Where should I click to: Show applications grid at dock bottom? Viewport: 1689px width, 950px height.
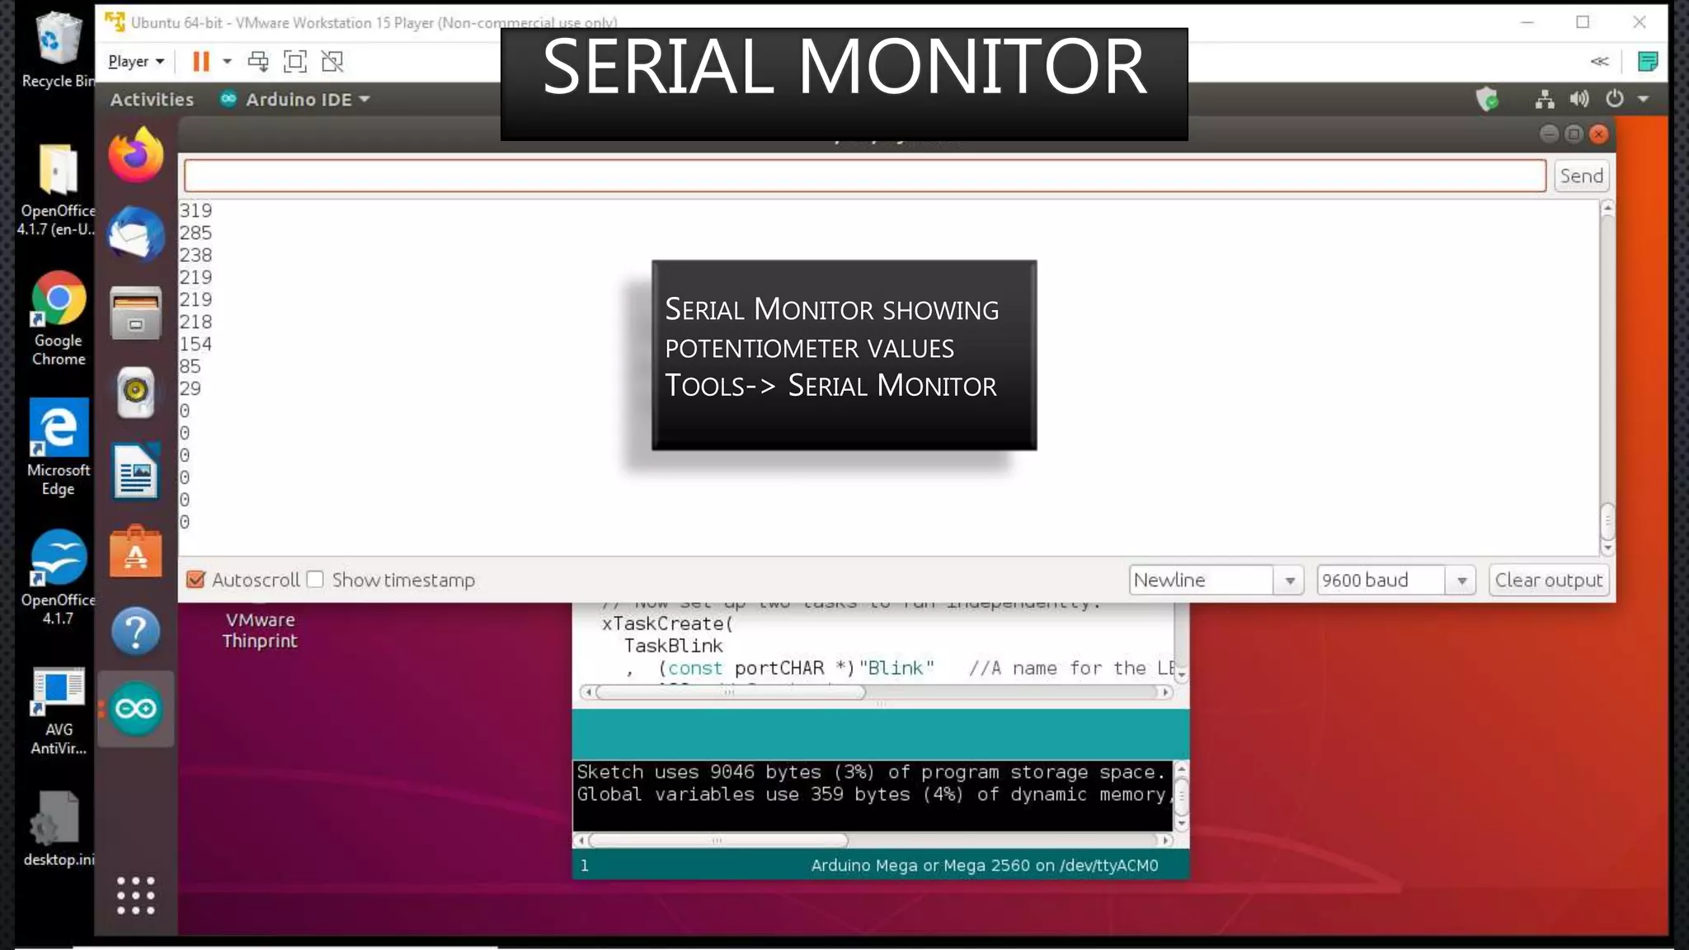(136, 896)
